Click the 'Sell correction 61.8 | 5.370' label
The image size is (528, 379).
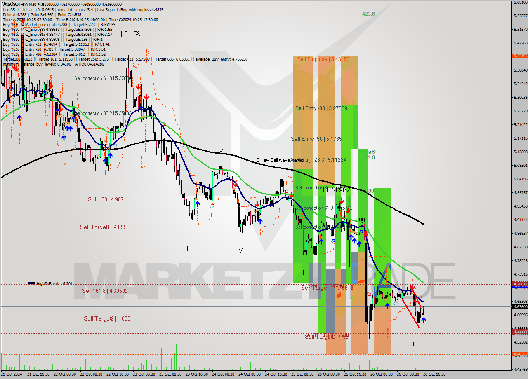[103, 78]
